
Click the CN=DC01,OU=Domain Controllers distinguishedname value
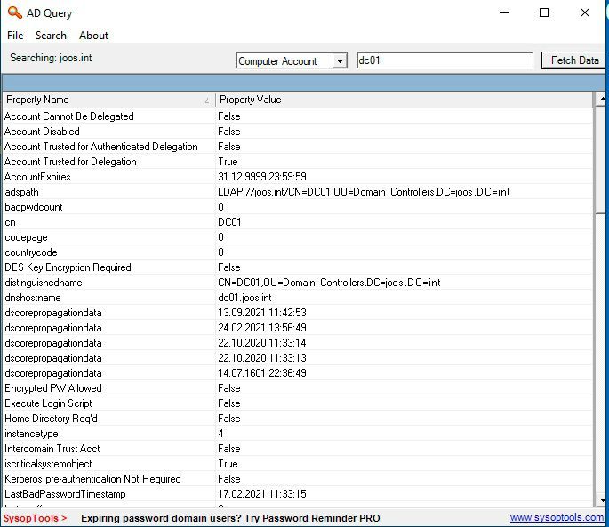[329, 283]
